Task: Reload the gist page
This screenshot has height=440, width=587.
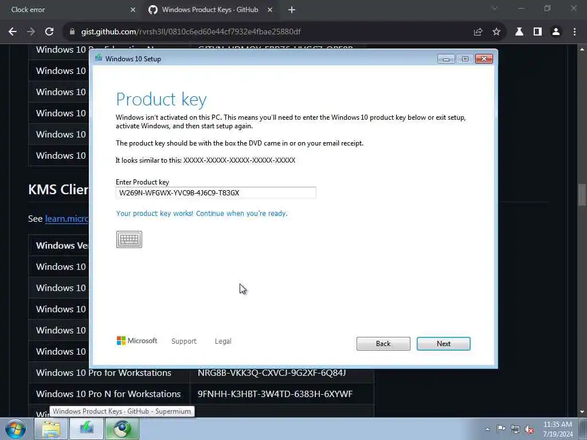Action: pos(49,32)
